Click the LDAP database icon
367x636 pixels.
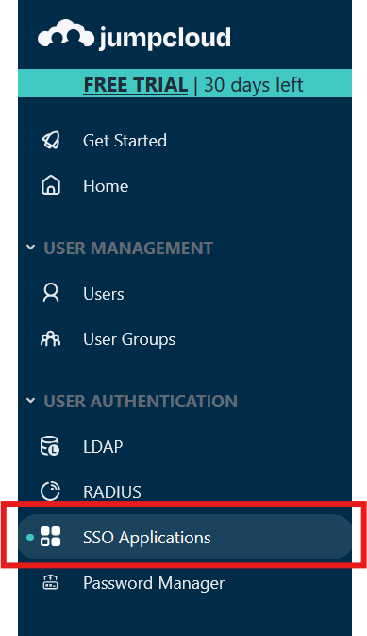tap(50, 446)
